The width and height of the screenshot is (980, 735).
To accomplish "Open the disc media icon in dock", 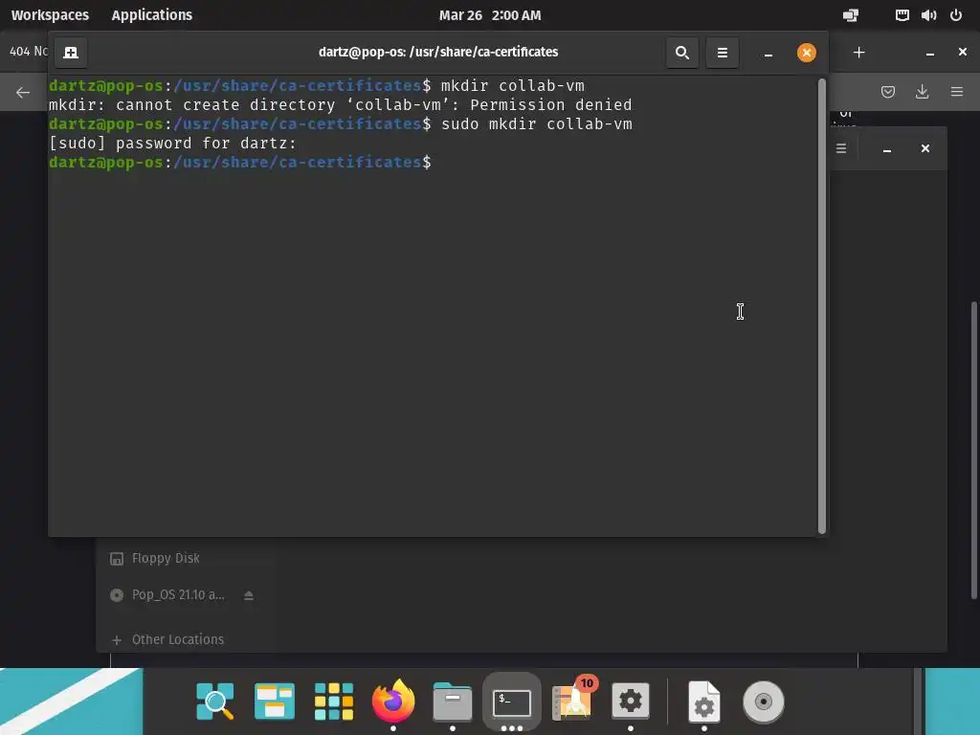I will click(763, 702).
